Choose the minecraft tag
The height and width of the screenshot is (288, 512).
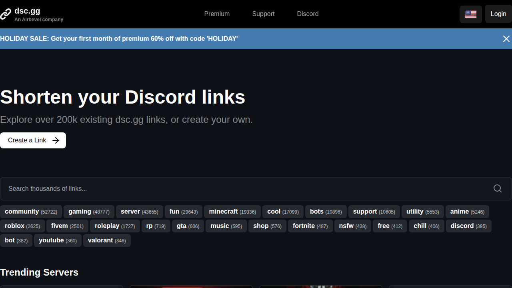pos(232,212)
